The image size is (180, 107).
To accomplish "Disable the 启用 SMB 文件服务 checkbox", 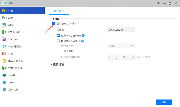I will [x=54, y=24].
